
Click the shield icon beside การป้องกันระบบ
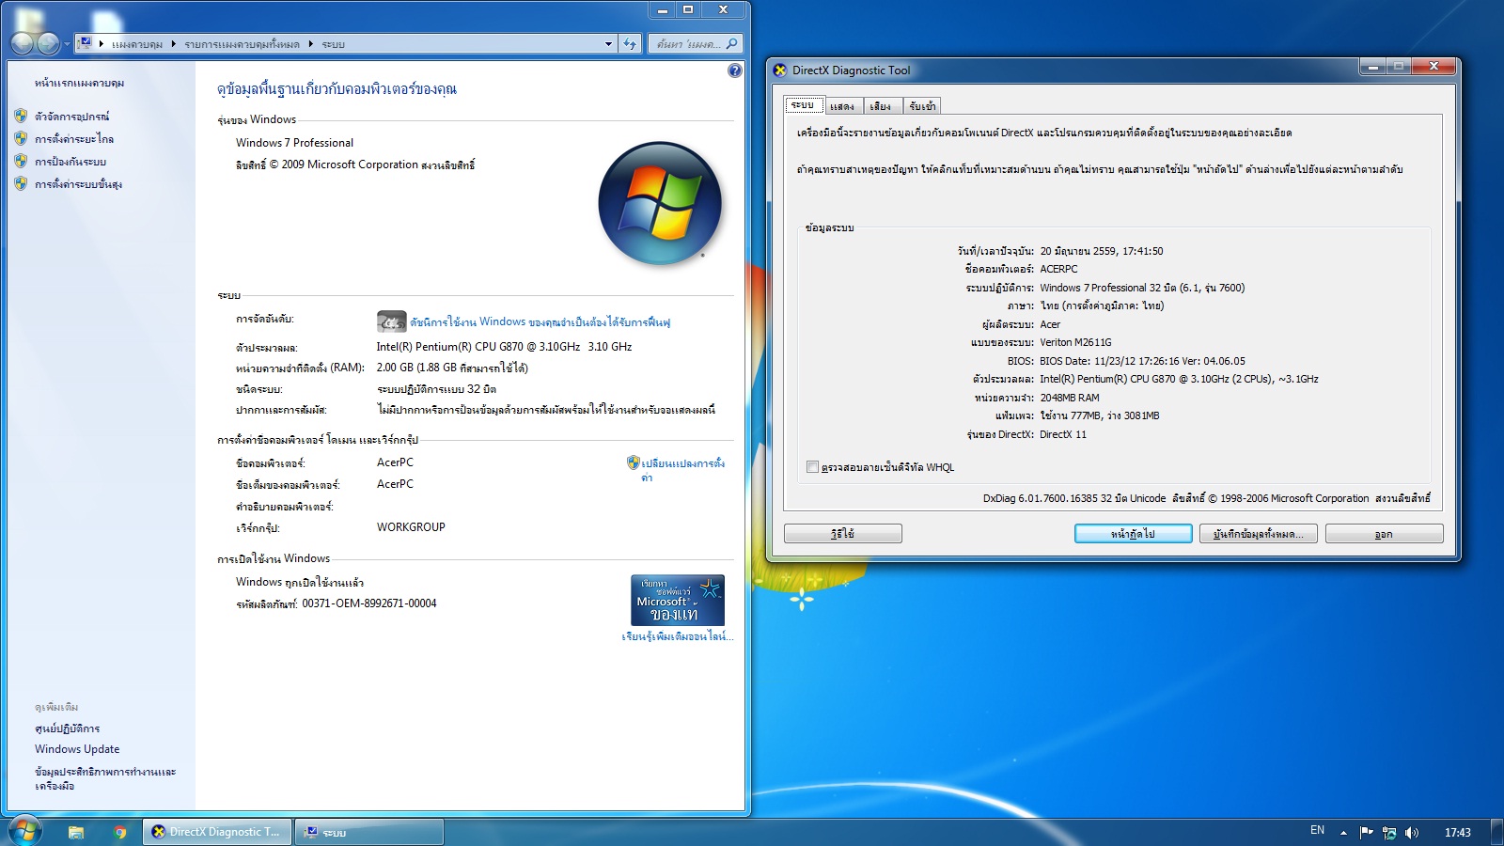click(x=21, y=161)
